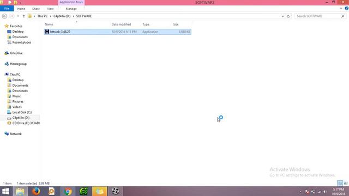
Task: Open Music folder in sidebar
Action: [x=16, y=96]
